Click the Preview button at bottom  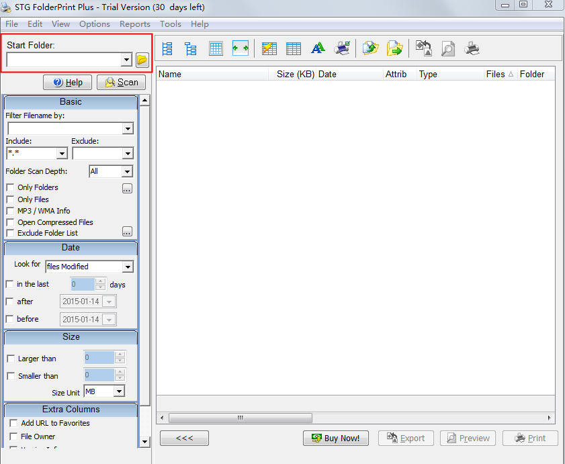tap(468, 438)
